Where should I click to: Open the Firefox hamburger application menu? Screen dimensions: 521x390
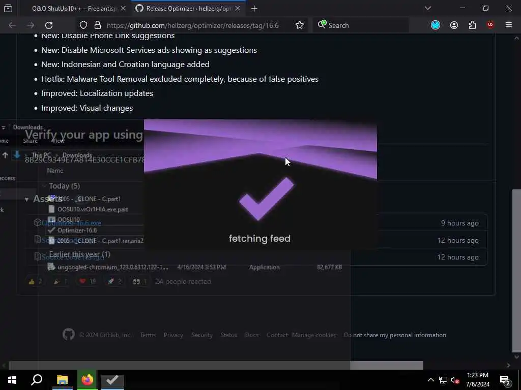509,25
